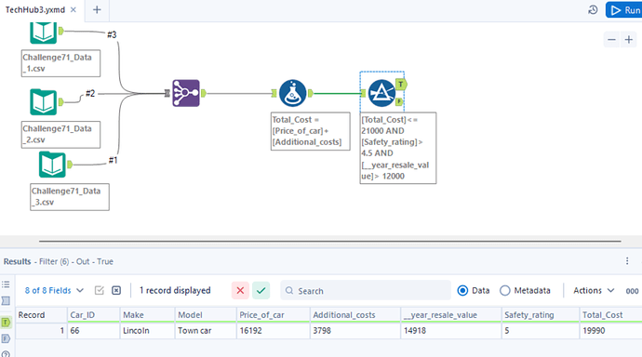Select the Challenge71_Data_3.csv Input Data tool
The width and height of the screenshot is (642, 357).
point(52,165)
